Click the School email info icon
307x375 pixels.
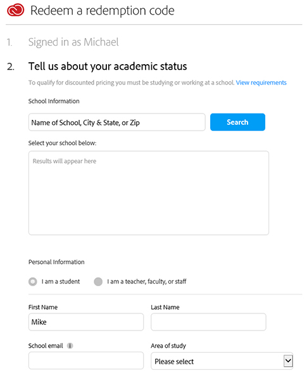pyautogui.click(x=70, y=346)
